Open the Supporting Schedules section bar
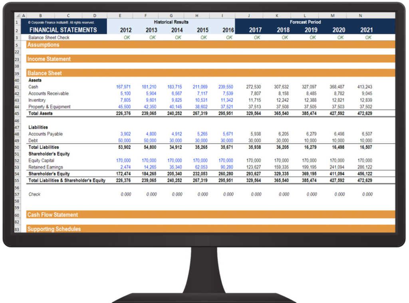The width and height of the screenshot is (409, 303). (x=54, y=229)
